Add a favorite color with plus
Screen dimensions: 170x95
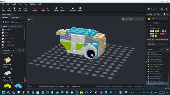click(x=151, y=26)
